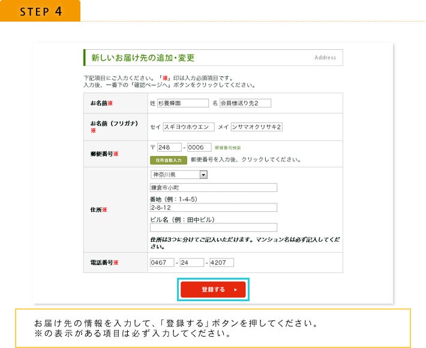This screenshot has height=348, width=426.
Task: Click the Address text in the form header
Action: coord(325,58)
